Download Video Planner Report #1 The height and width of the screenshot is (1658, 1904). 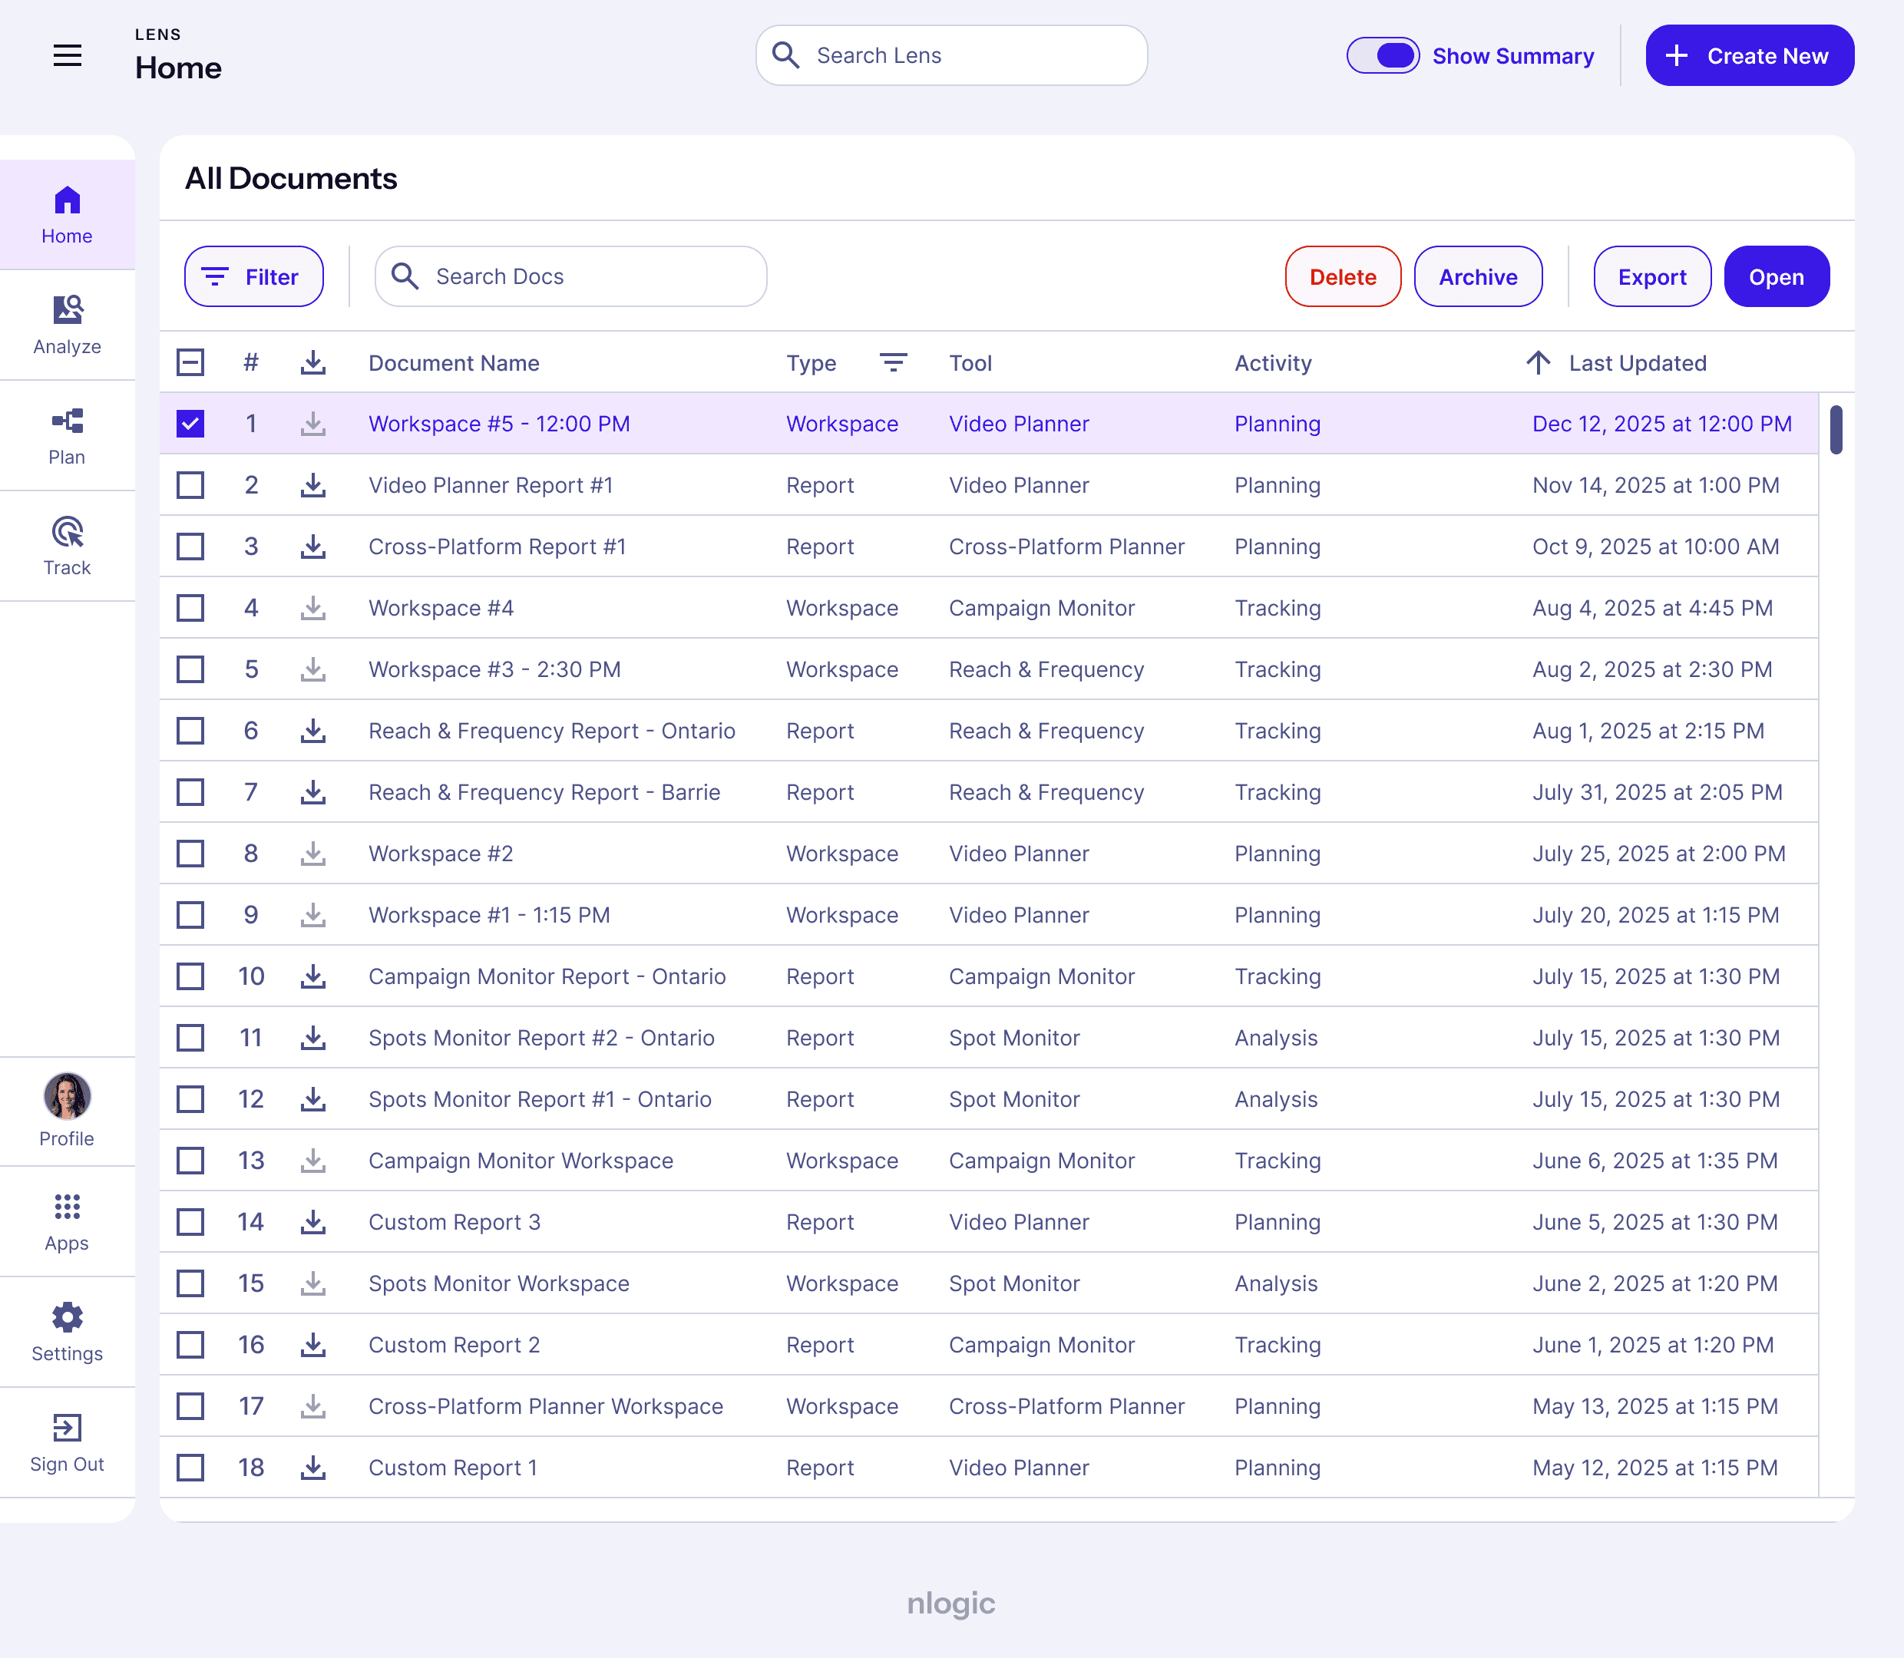[312, 485]
